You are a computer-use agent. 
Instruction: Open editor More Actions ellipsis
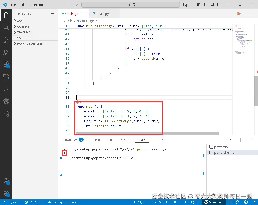click(x=252, y=14)
